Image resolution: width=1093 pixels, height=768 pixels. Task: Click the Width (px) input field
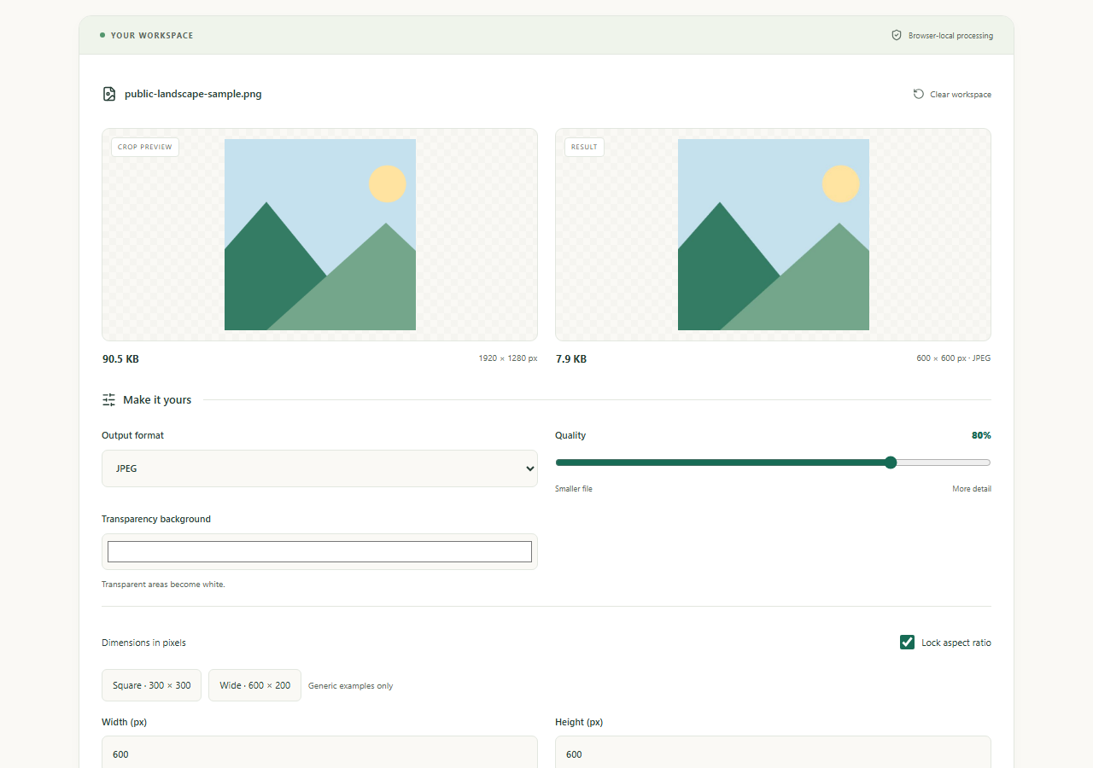click(x=319, y=753)
